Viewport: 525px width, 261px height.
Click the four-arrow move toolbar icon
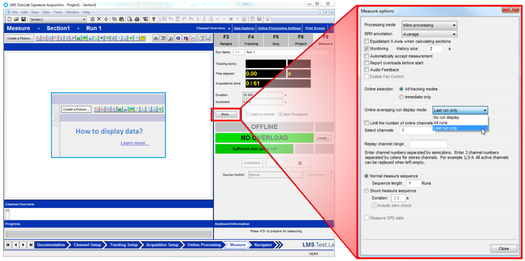click(x=106, y=19)
